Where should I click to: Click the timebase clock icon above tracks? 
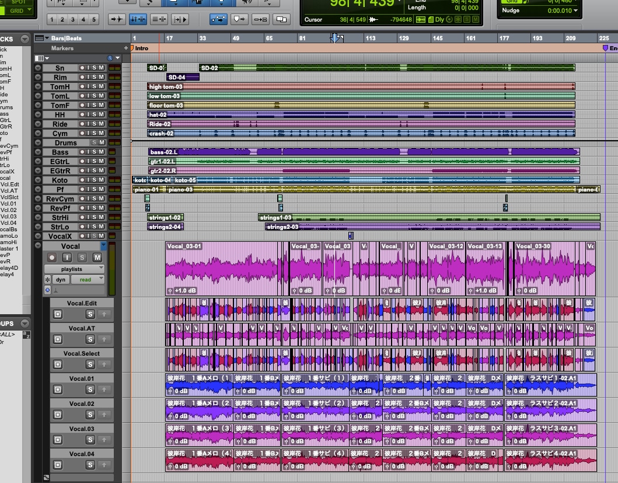coord(110,58)
